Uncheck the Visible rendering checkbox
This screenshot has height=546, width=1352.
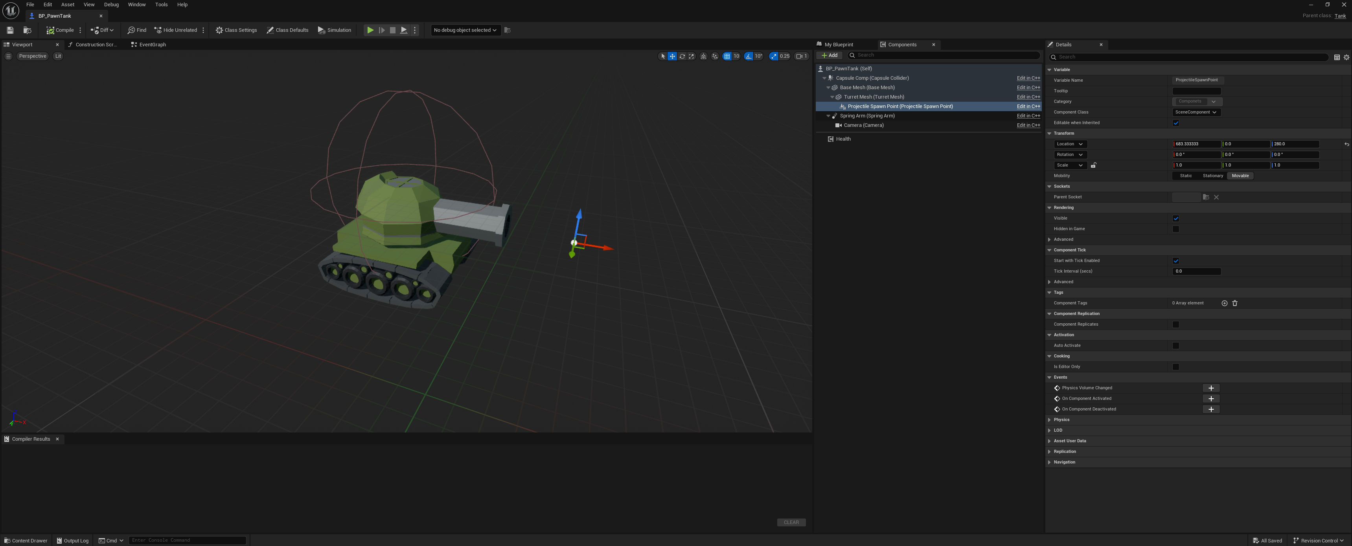(x=1175, y=218)
